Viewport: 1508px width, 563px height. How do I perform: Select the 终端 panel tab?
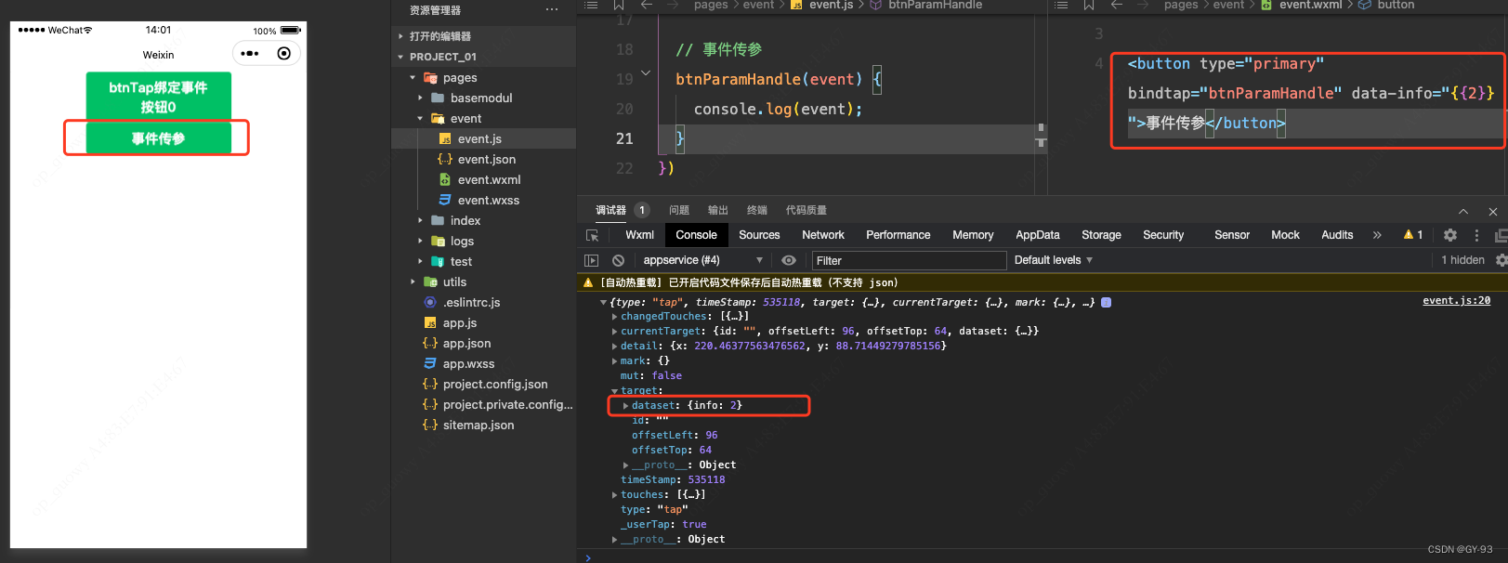(x=757, y=210)
